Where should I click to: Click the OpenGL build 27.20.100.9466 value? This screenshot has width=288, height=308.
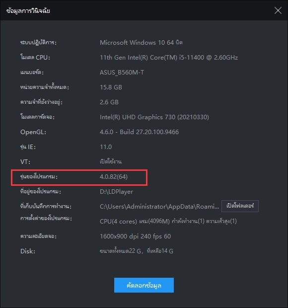click(x=139, y=132)
